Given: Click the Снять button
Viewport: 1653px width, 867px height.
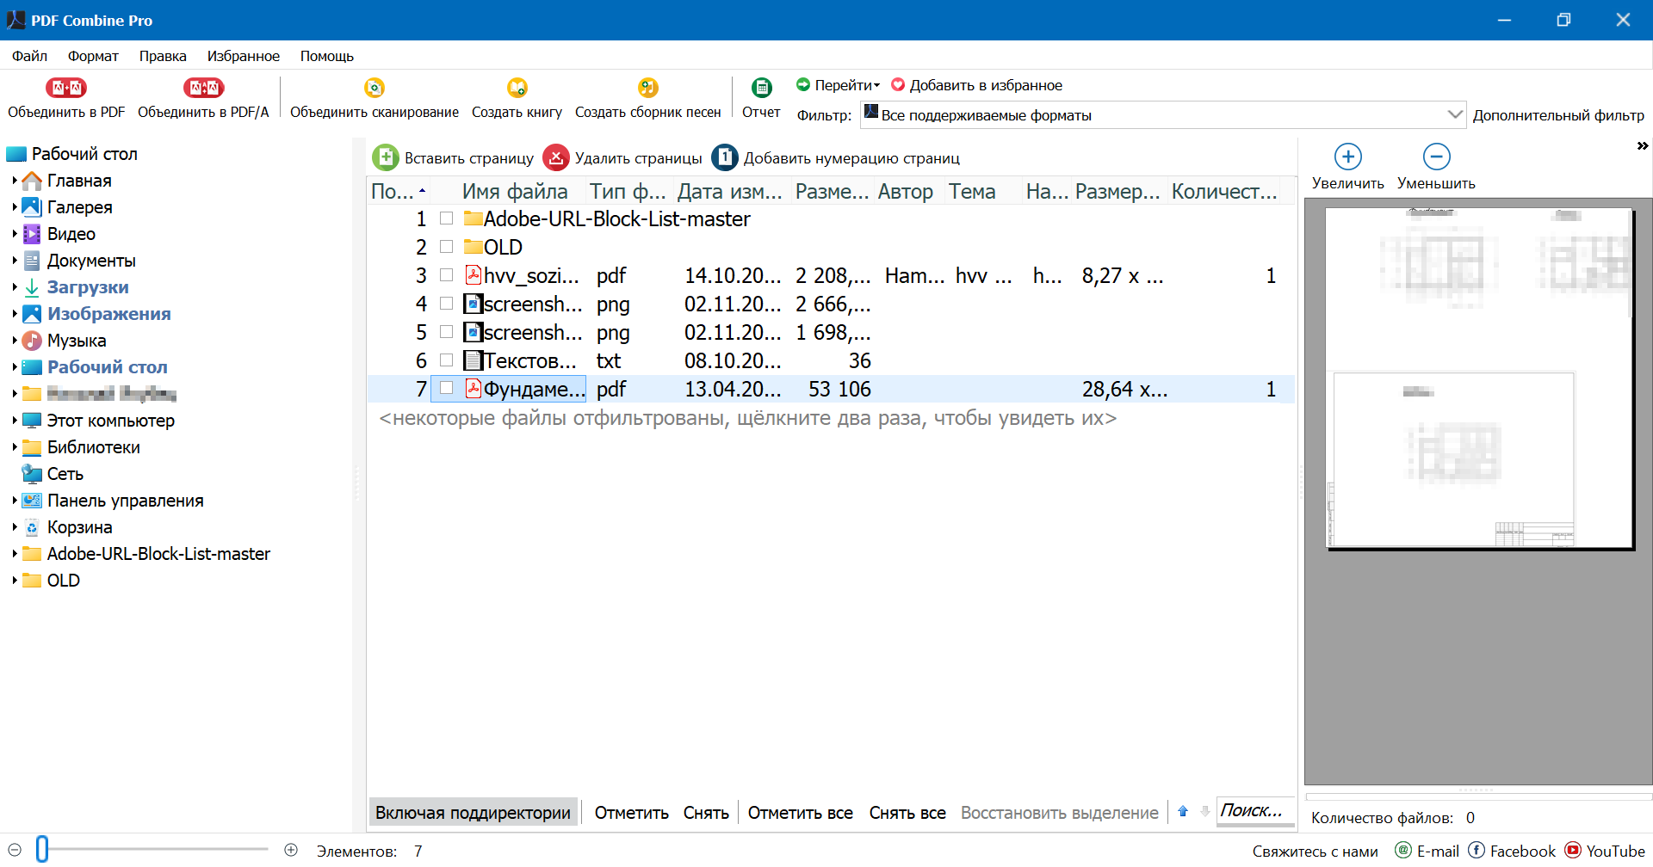Looking at the screenshot, I should click(x=706, y=813).
